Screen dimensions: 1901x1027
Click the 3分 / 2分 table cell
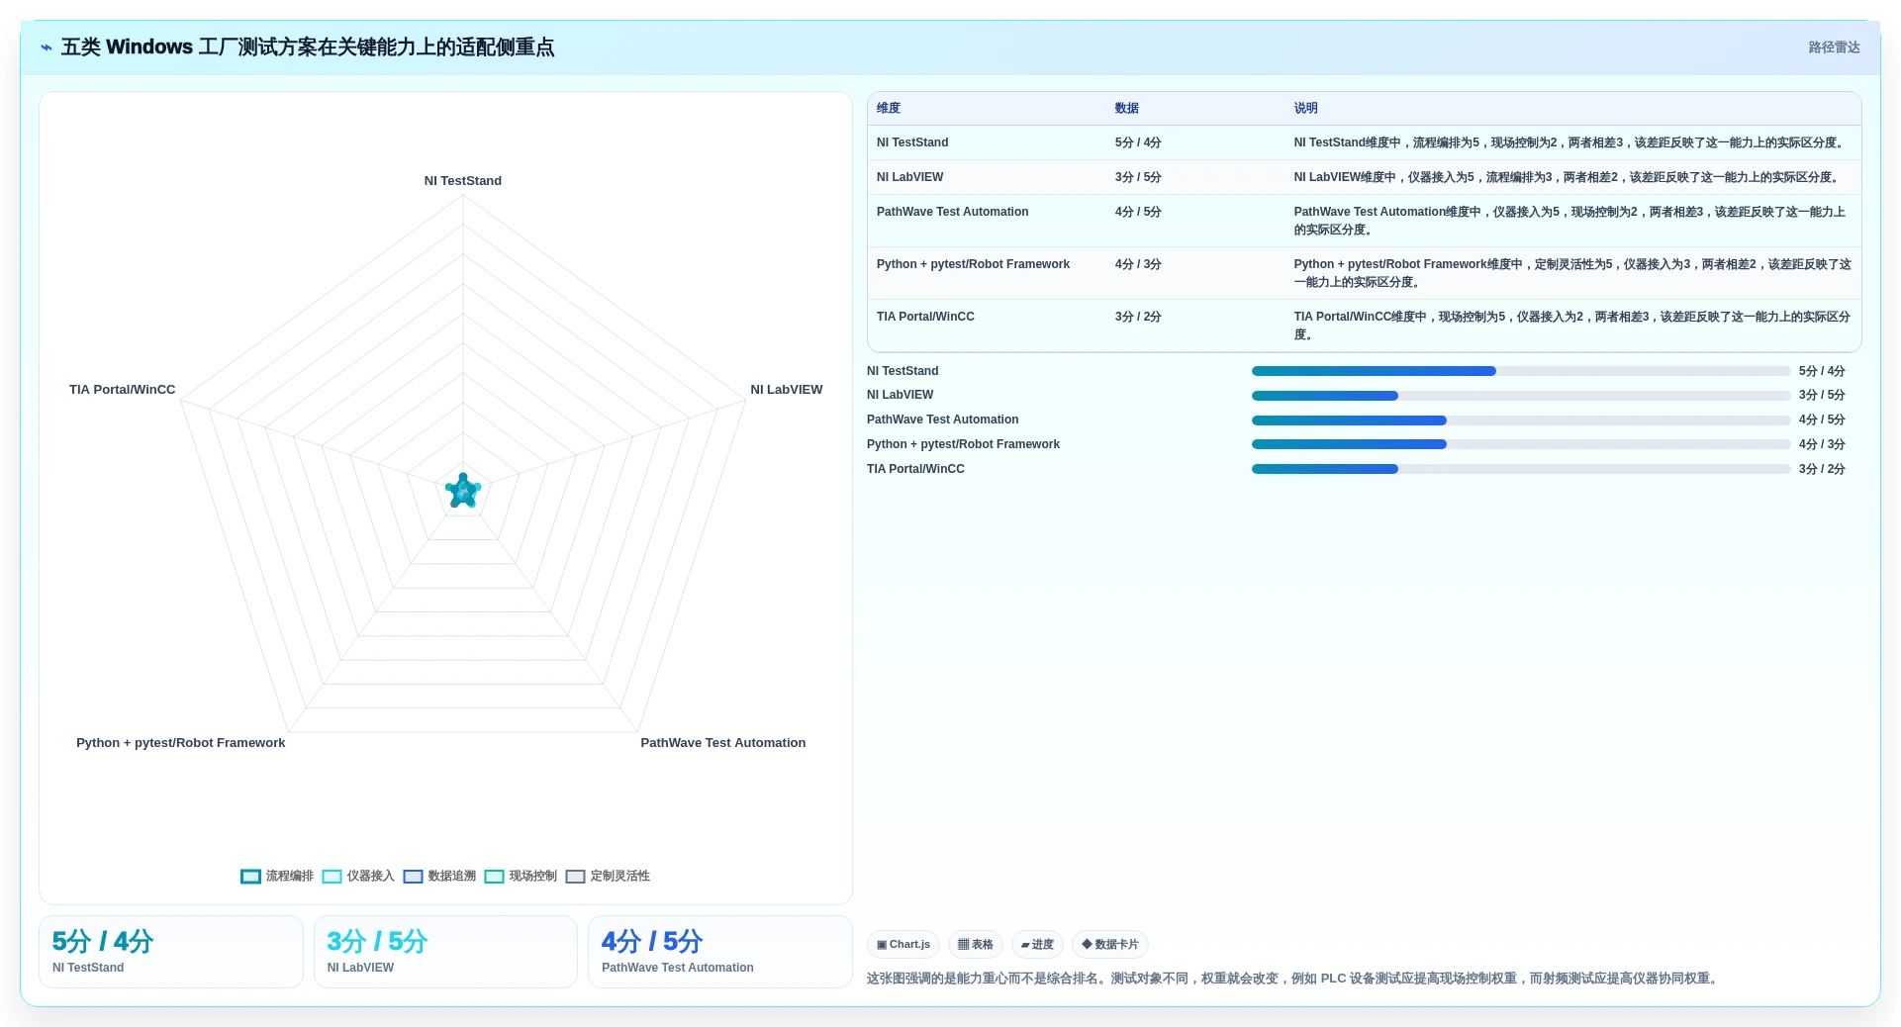1138,317
